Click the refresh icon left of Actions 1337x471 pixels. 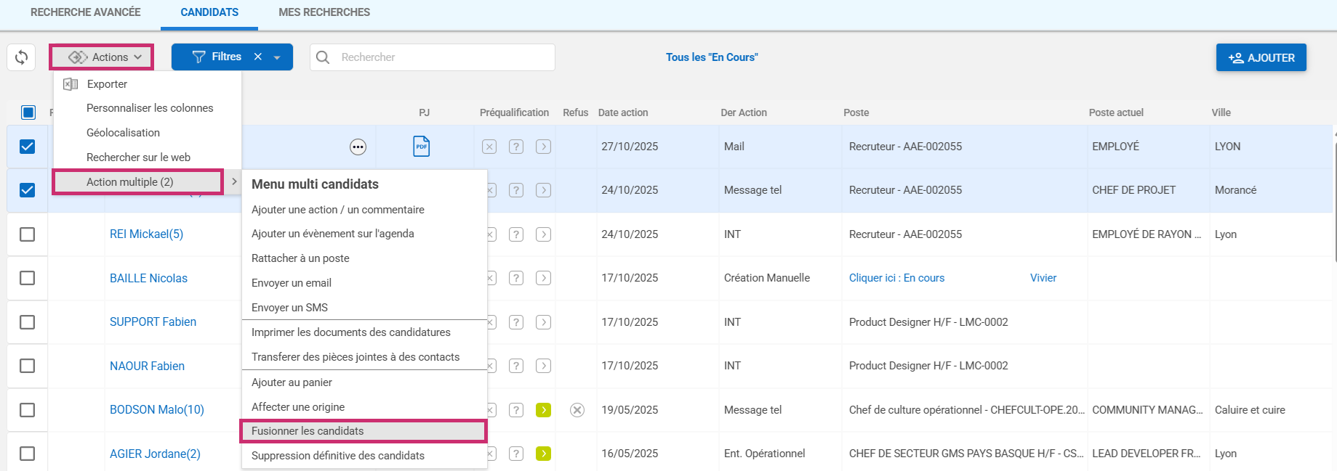point(22,57)
